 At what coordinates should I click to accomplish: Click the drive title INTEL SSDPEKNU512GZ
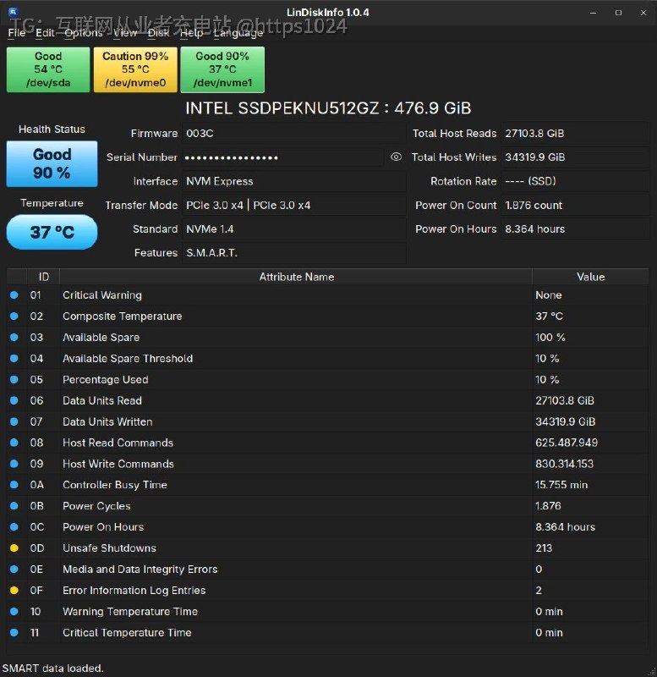pos(328,108)
